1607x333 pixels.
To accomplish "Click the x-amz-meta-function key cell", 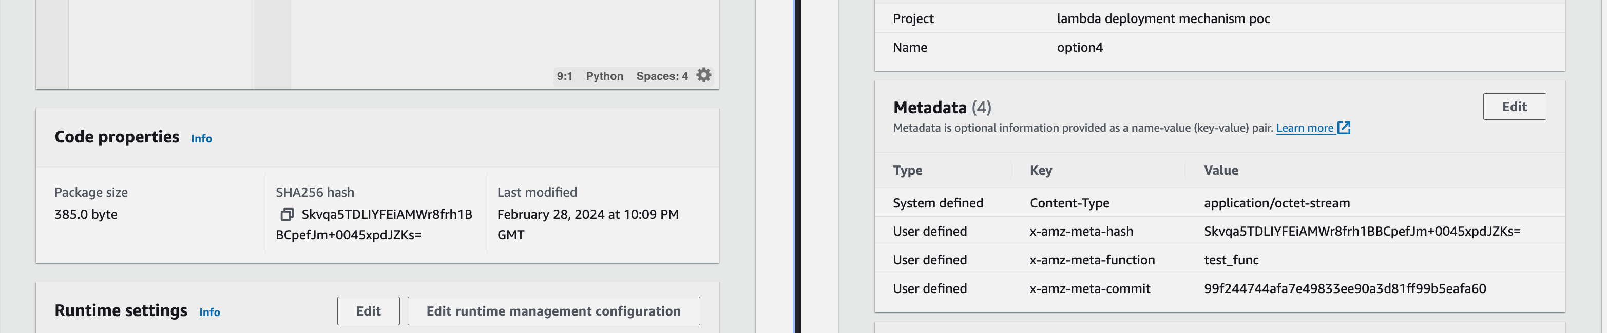I will coord(1093,260).
